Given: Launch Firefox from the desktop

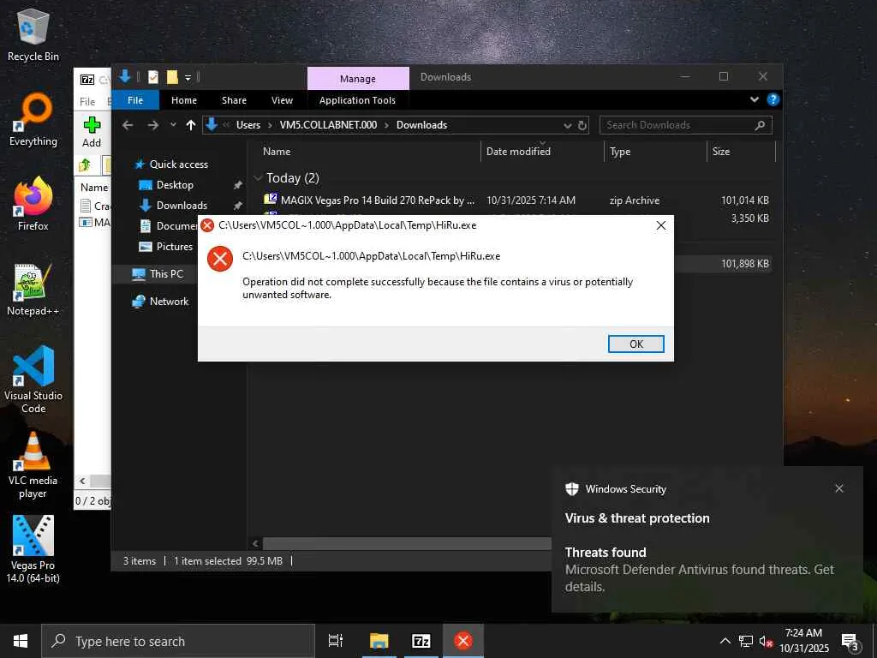Looking at the screenshot, I should click(33, 204).
